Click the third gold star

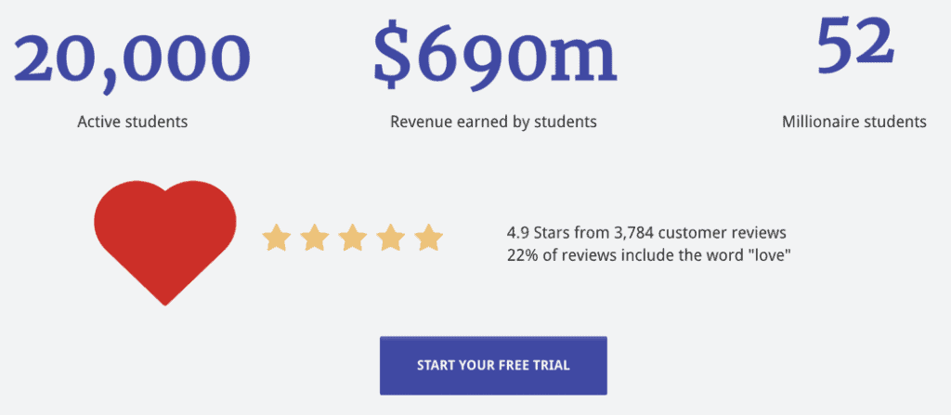(352, 238)
